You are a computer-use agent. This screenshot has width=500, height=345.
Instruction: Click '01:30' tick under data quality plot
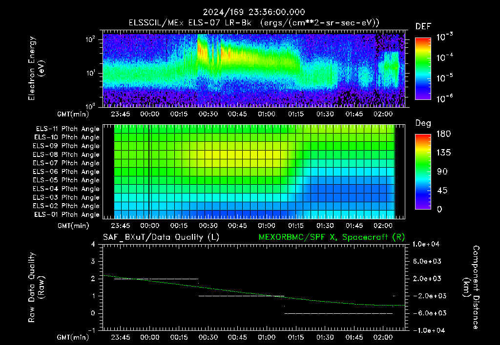(325, 337)
